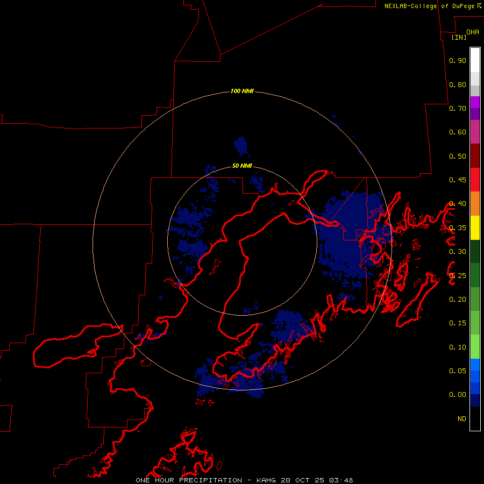Click the 0.50 legend value
The image size is (484, 484).
coord(458,156)
